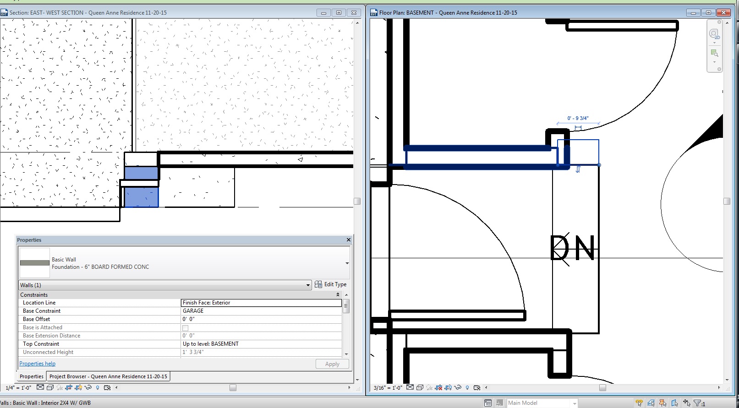Click the Apply button in Properties
739x408 pixels.
[x=332, y=364]
